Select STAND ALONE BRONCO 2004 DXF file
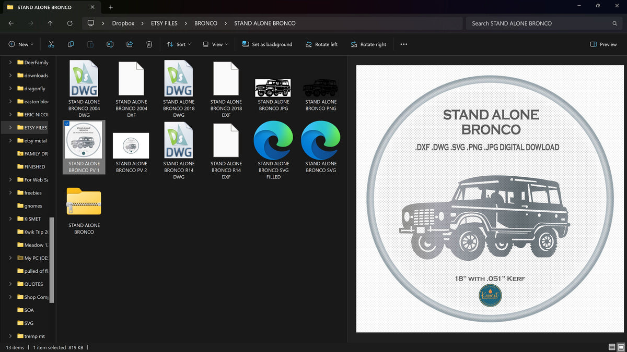 [131, 89]
